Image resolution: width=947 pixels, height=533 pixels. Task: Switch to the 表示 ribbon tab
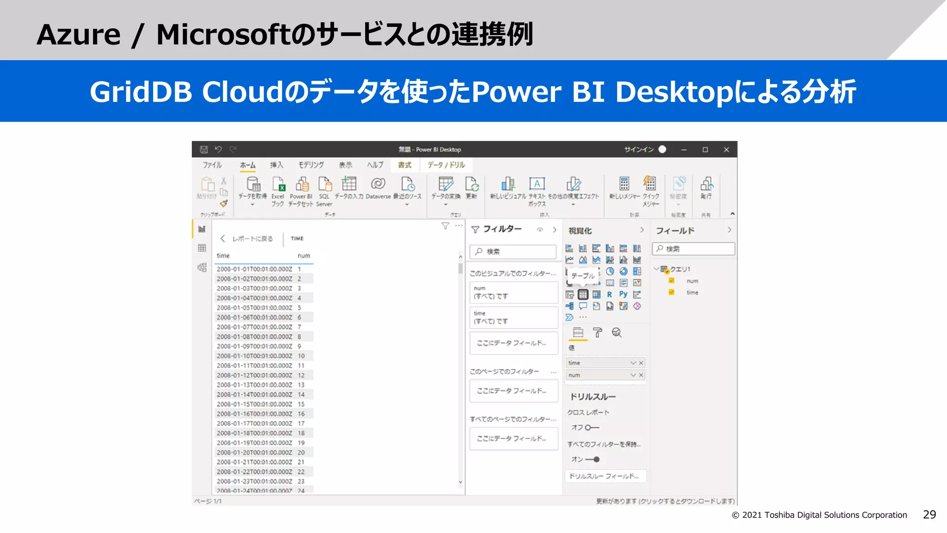pyautogui.click(x=345, y=165)
